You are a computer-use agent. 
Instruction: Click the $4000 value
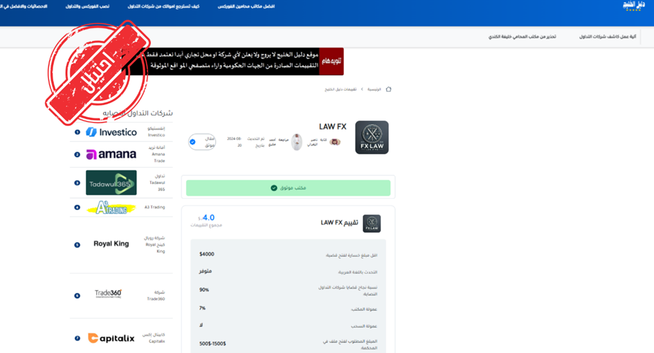click(207, 254)
